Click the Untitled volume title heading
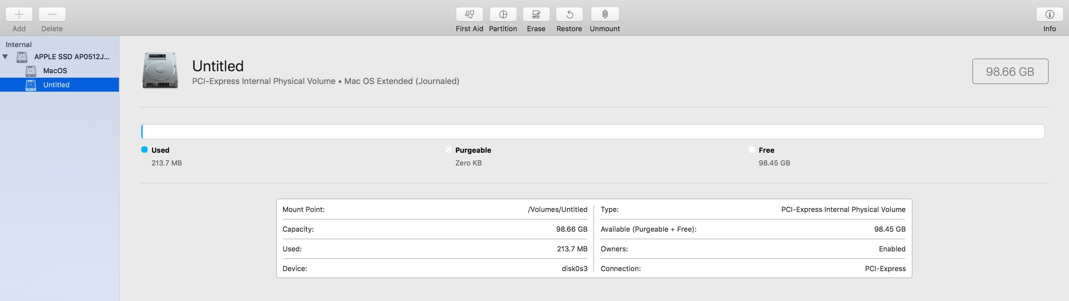The height and width of the screenshot is (301, 1069). [218, 66]
